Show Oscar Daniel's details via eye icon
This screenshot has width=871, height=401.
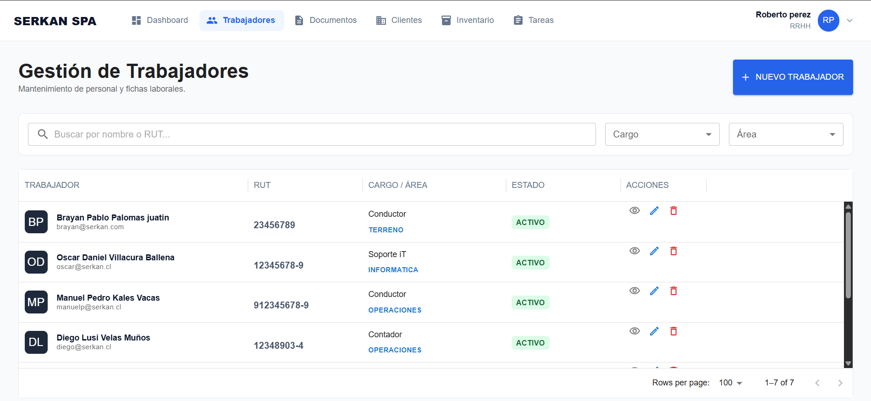click(x=634, y=251)
